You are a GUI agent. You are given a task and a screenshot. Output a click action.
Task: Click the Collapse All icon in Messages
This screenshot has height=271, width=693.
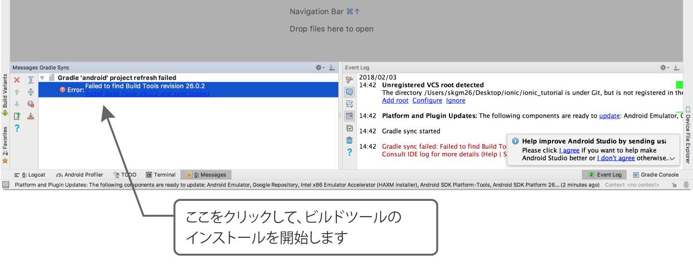(31, 92)
